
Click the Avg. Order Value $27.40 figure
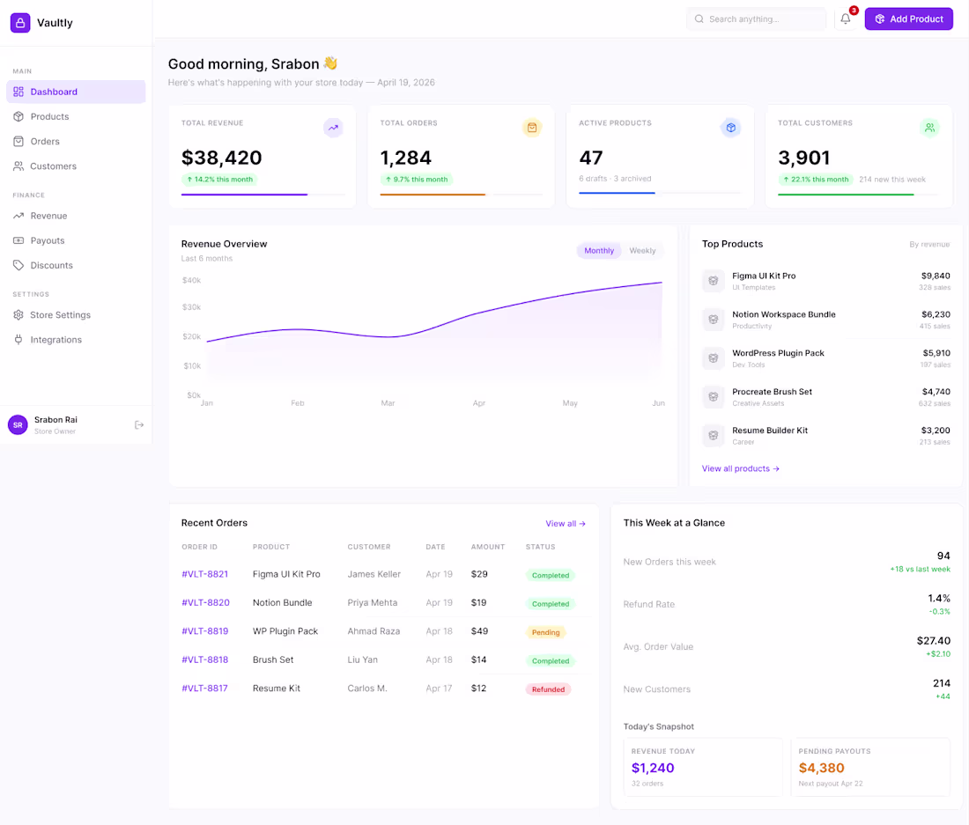point(933,641)
